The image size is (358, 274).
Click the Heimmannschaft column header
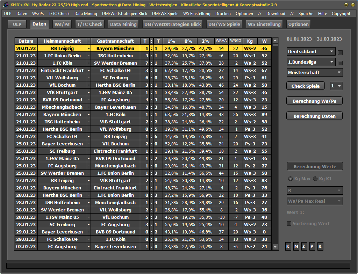[62, 41]
